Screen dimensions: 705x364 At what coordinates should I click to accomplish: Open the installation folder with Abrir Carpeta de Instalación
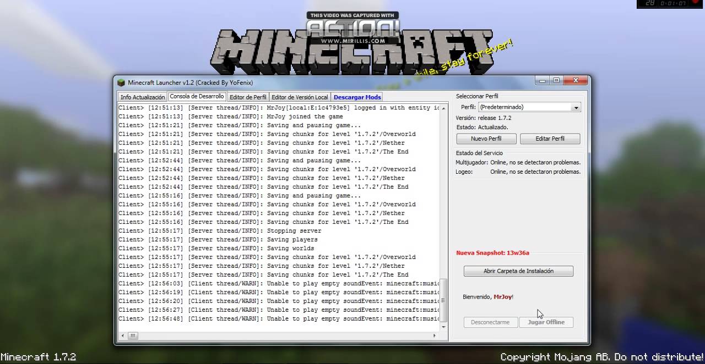pos(518,271)
